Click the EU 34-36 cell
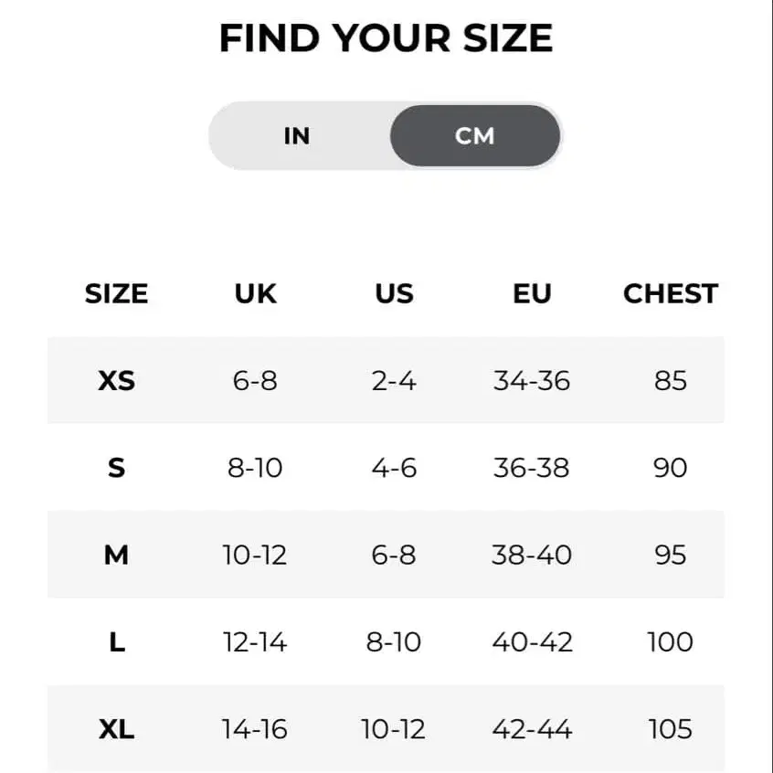Screen dimensions: 773x773 pyautogui.click(x=532, y=381)
